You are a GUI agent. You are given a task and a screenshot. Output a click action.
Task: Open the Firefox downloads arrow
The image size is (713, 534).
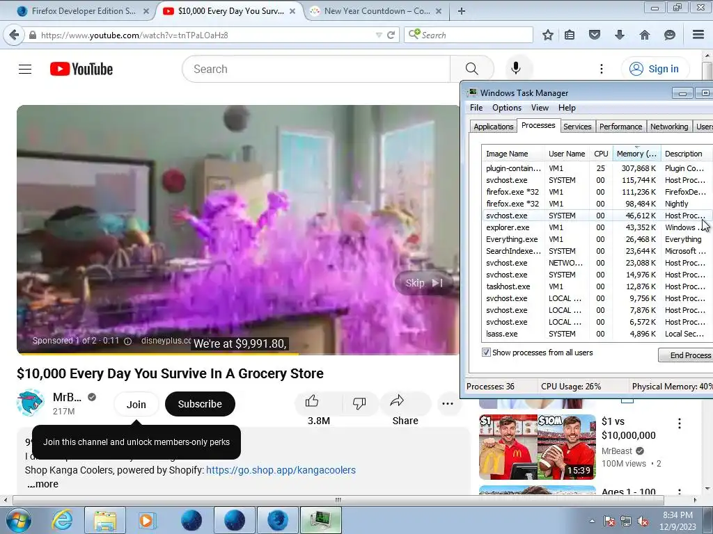[x=619, y=35]
